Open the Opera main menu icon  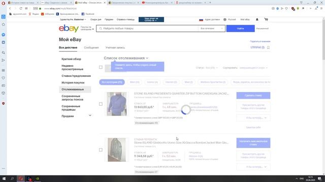[3, 3]
